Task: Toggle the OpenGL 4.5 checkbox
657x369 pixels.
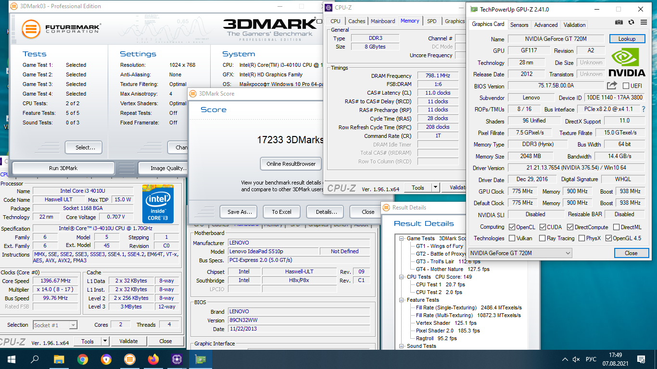Action: pyautogui.click(x=609, y=238)
